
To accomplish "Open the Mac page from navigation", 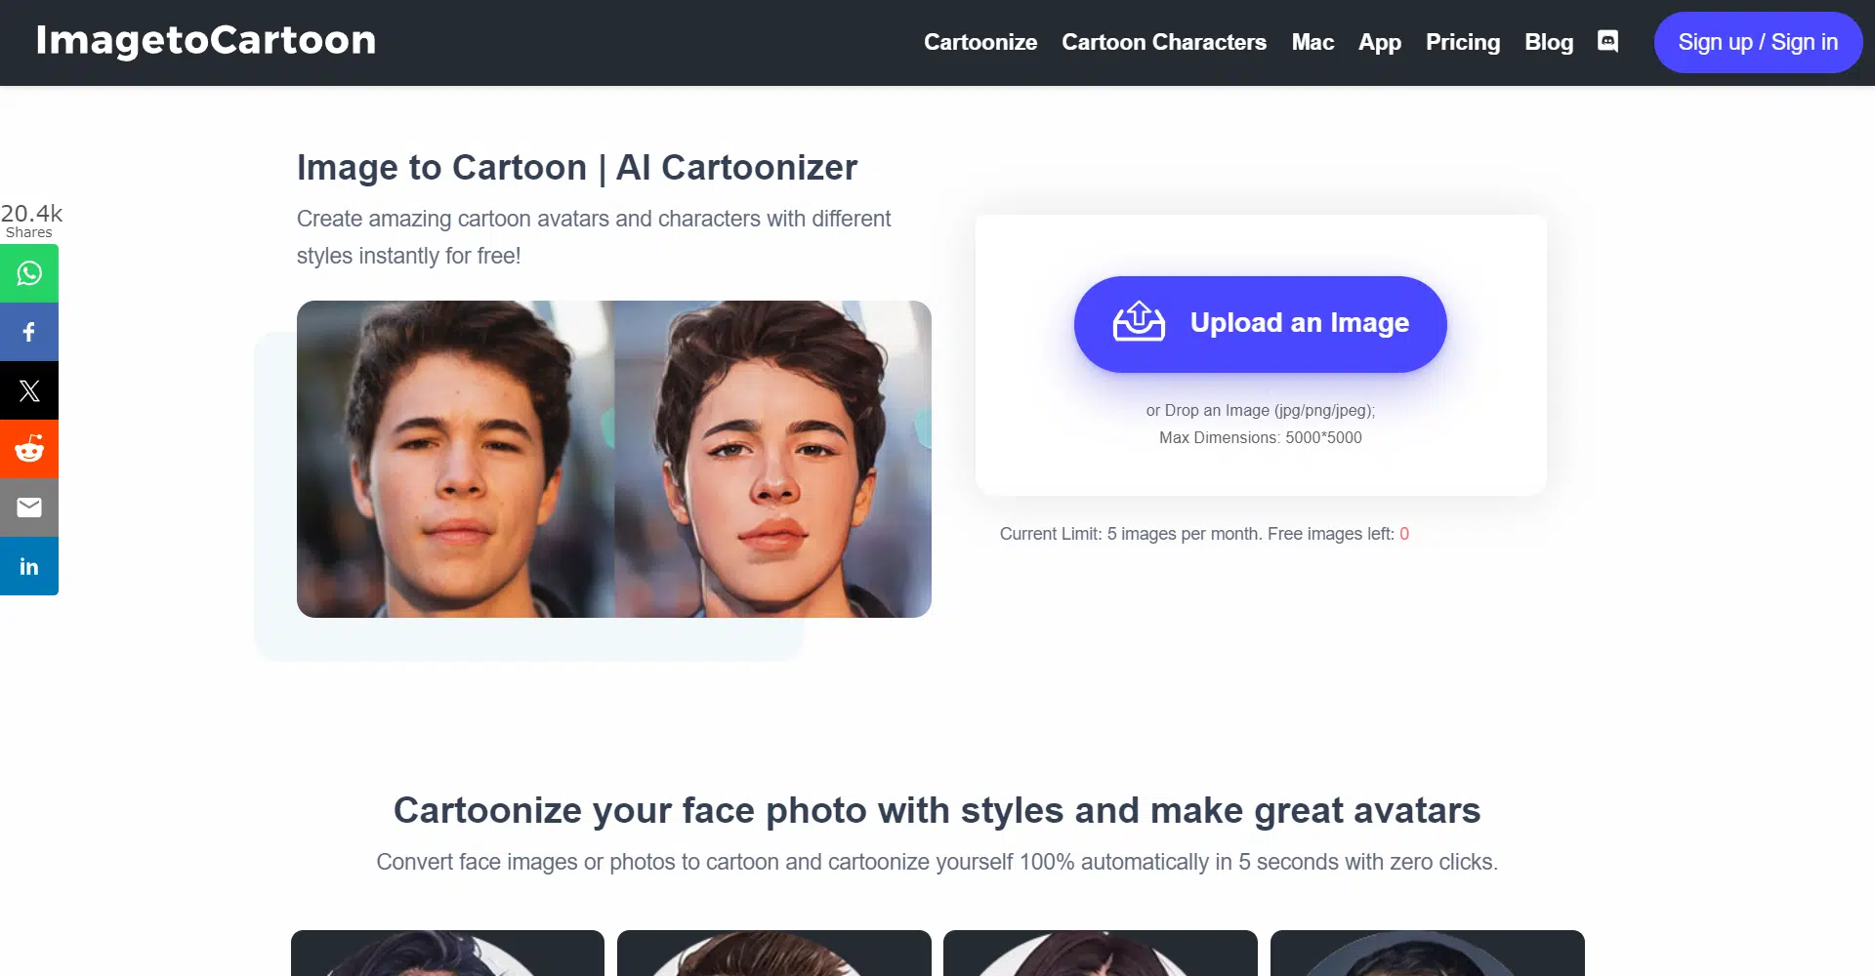I will [1312, 42].
